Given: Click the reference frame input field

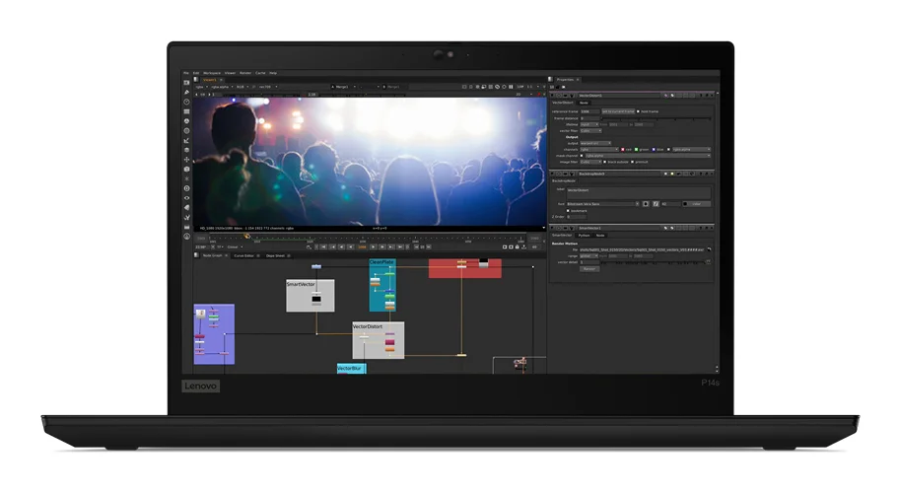Looking at the screenshot, I should point(590,111).
